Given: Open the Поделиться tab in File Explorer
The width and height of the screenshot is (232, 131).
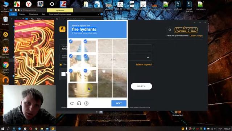Looking at the screenshot, I should 34,14.
